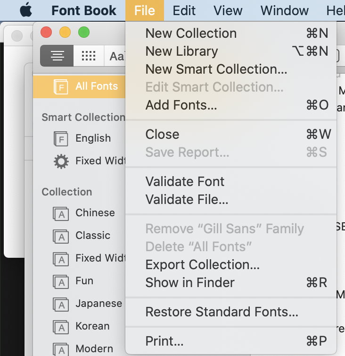
Task: Click red close button of Font Book window
Action: 46,32
